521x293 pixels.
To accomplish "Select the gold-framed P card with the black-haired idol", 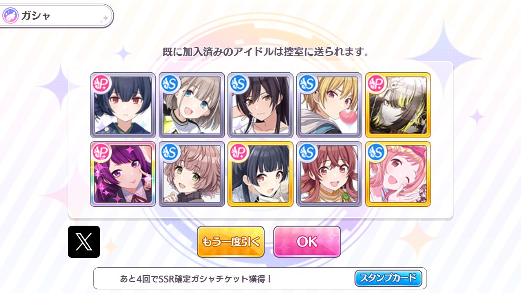I will click(x=260, y=174).
